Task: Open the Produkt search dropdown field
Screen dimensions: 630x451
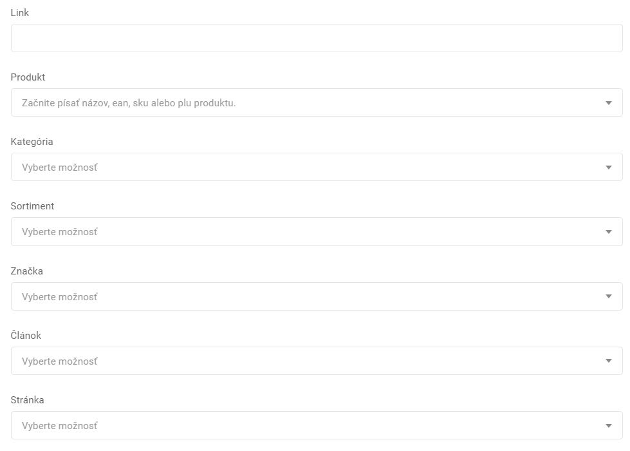Action: click(317, 102)
